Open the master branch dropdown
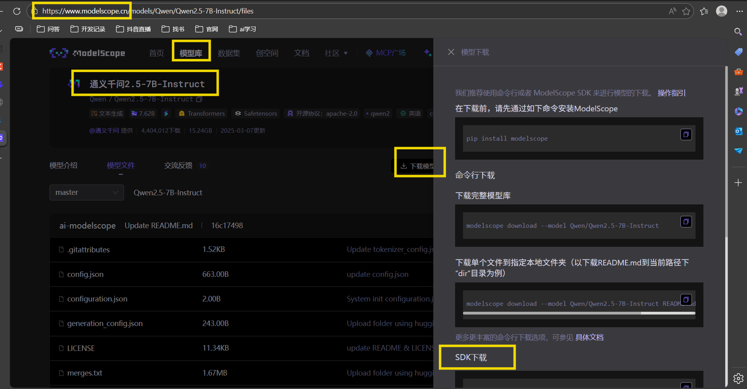 click(87, 193)
